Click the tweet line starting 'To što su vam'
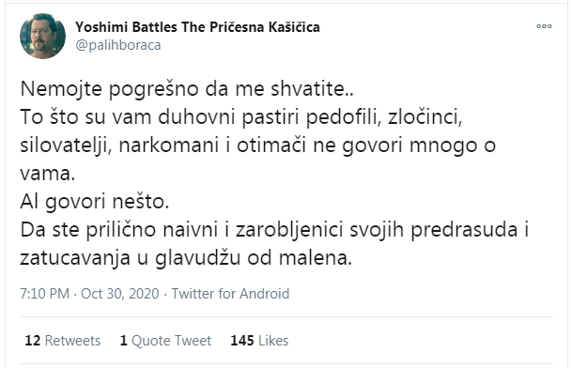 (x=241, y=117)
